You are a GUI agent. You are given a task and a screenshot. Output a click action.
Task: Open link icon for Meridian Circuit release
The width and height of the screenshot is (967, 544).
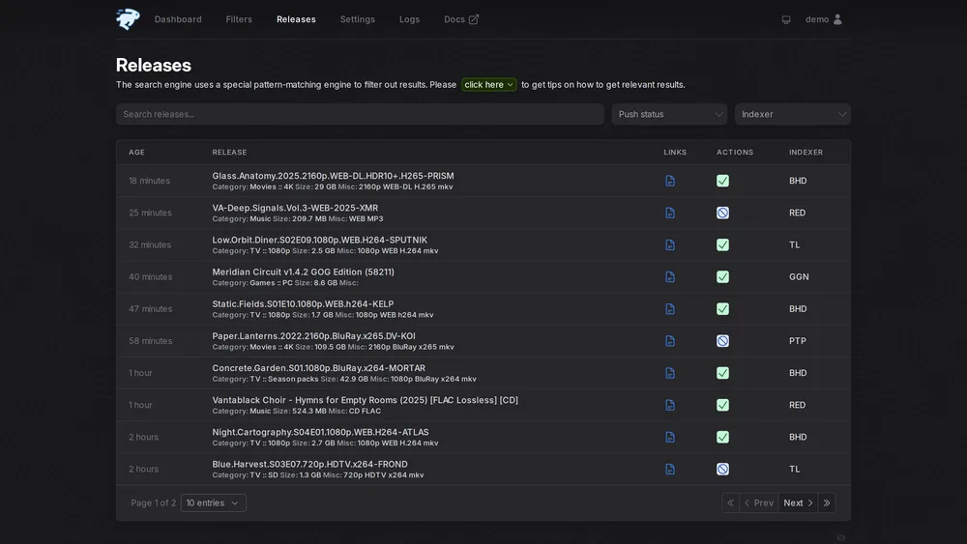pos(670,276)
